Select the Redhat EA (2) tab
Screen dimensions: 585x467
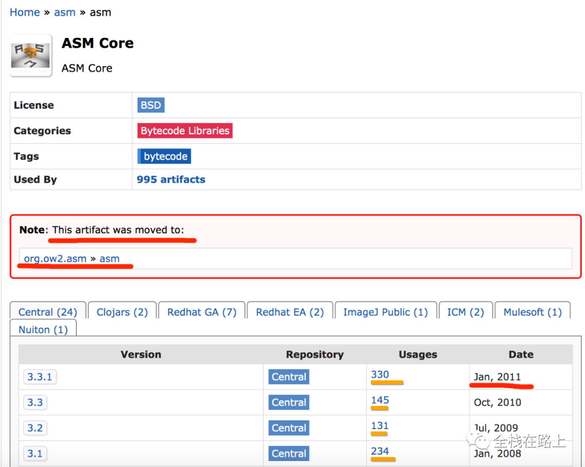(x=290, y=312)
